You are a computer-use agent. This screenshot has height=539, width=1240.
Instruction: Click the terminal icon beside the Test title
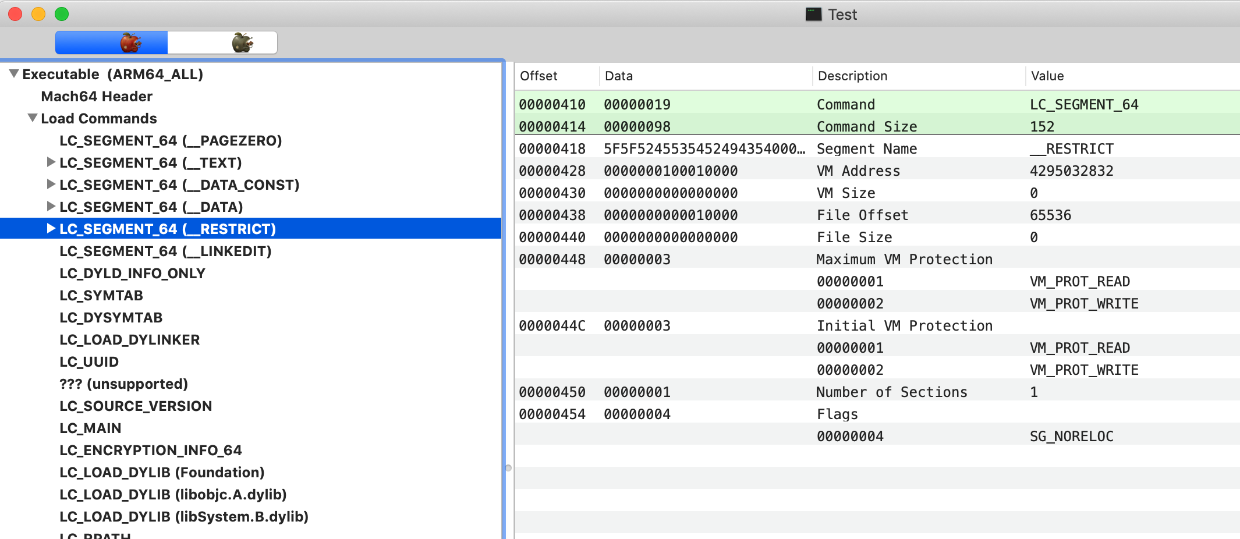[813, 14]
